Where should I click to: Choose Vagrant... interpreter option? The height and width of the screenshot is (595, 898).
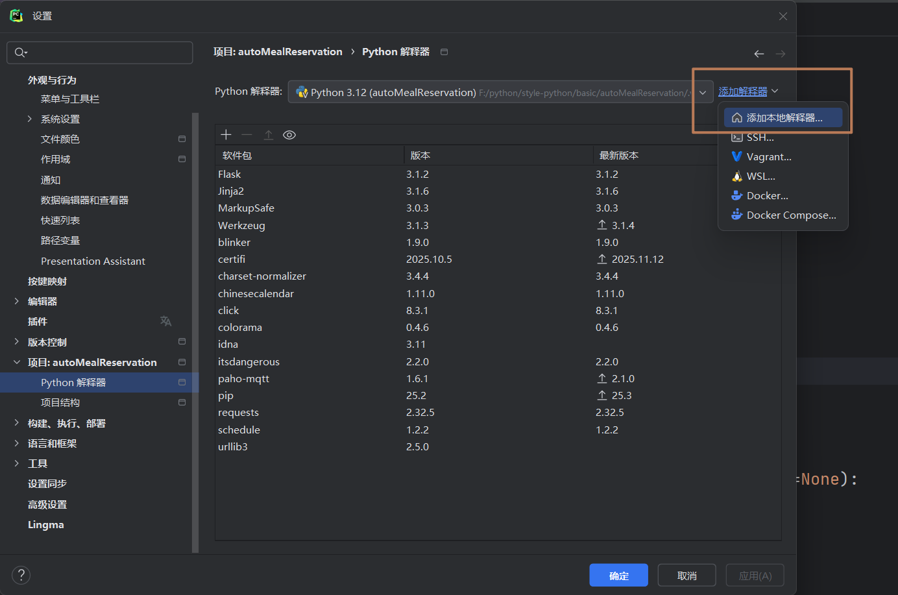tap(783, 156)
